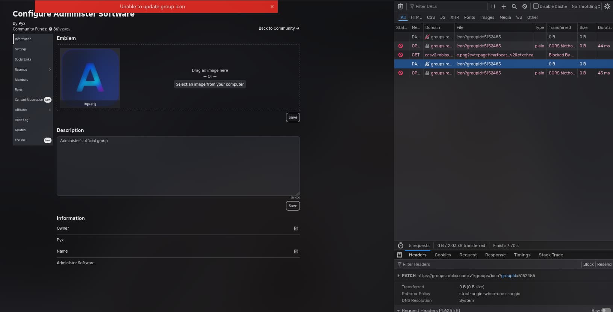Open the Settings sidebar page

(x=33, y=49)
